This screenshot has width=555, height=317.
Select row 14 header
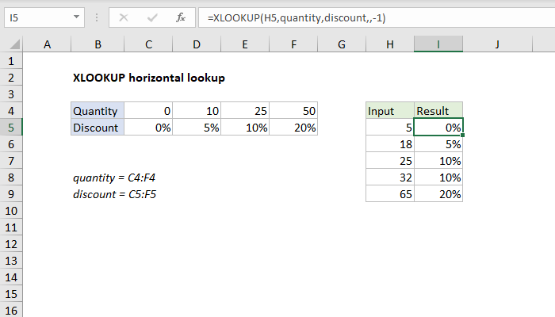click(11, 277)
